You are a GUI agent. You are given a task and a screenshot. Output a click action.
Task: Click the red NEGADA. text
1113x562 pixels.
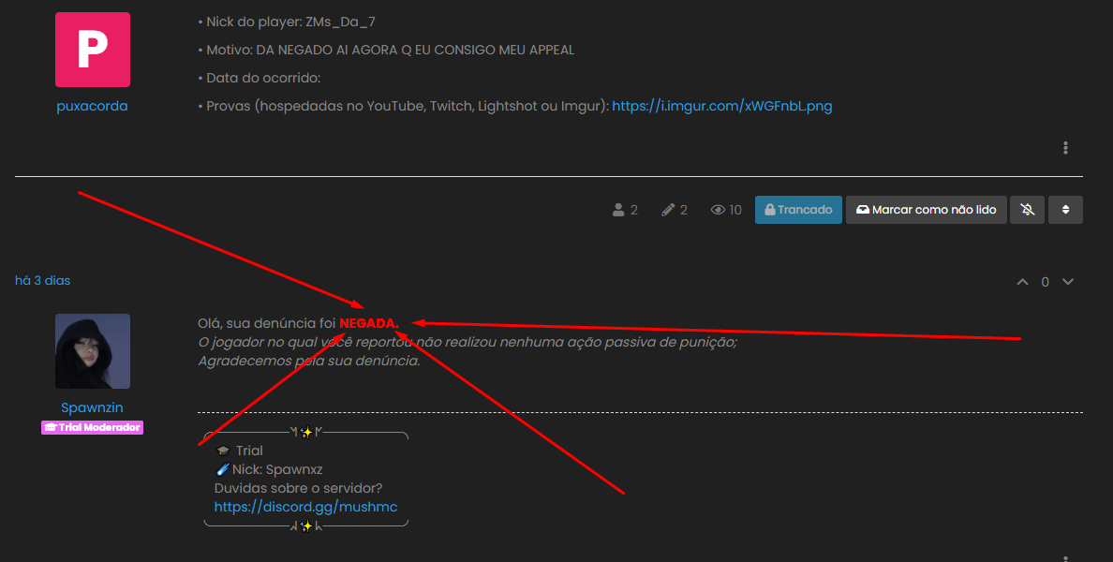pos(369,323)
